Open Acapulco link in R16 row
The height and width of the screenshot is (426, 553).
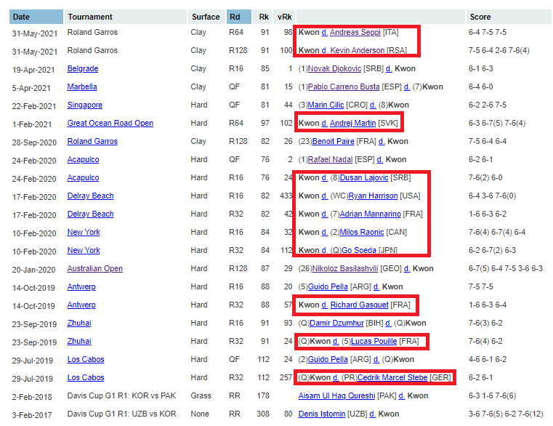tap(84, 177)
